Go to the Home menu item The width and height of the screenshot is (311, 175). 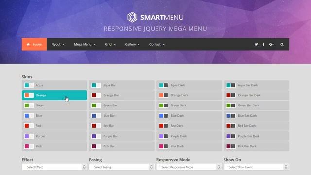click(35, 44)
